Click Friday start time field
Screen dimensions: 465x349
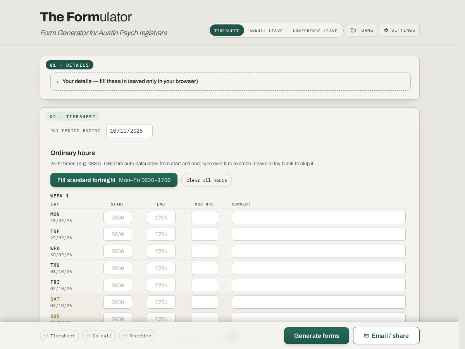(118, 285)
